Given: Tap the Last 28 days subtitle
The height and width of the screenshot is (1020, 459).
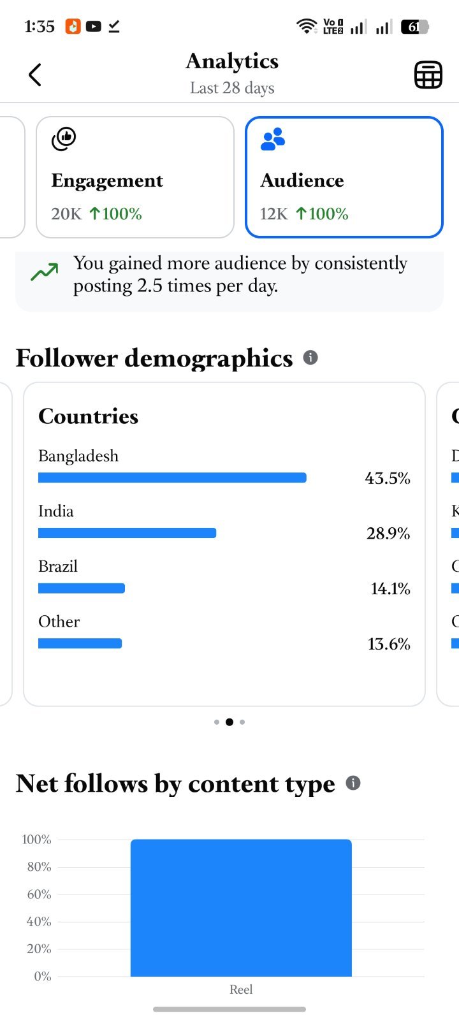Looking at the screenshot, I should [232, 88].
